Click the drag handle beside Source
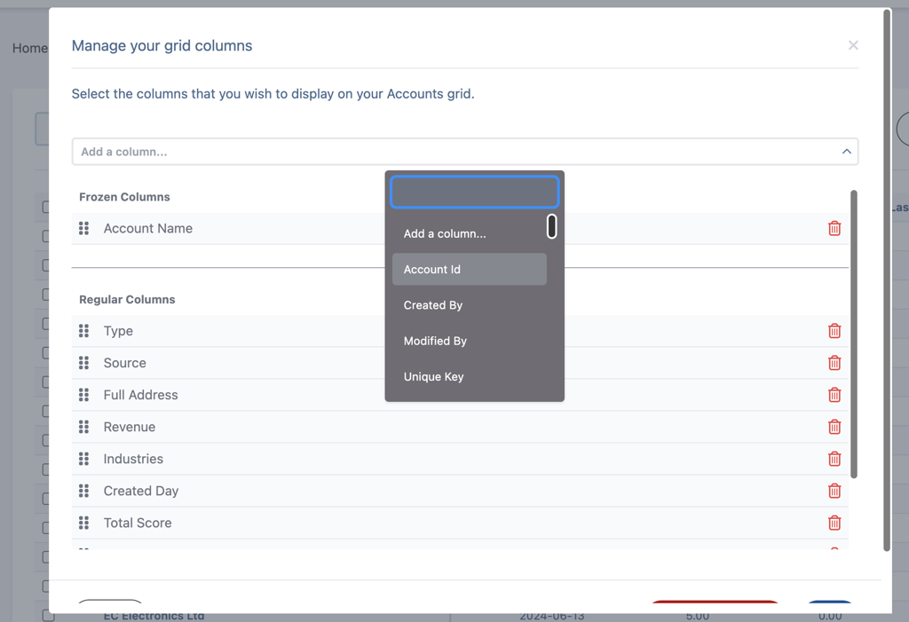Screen dimensions: 909x622 84,363
